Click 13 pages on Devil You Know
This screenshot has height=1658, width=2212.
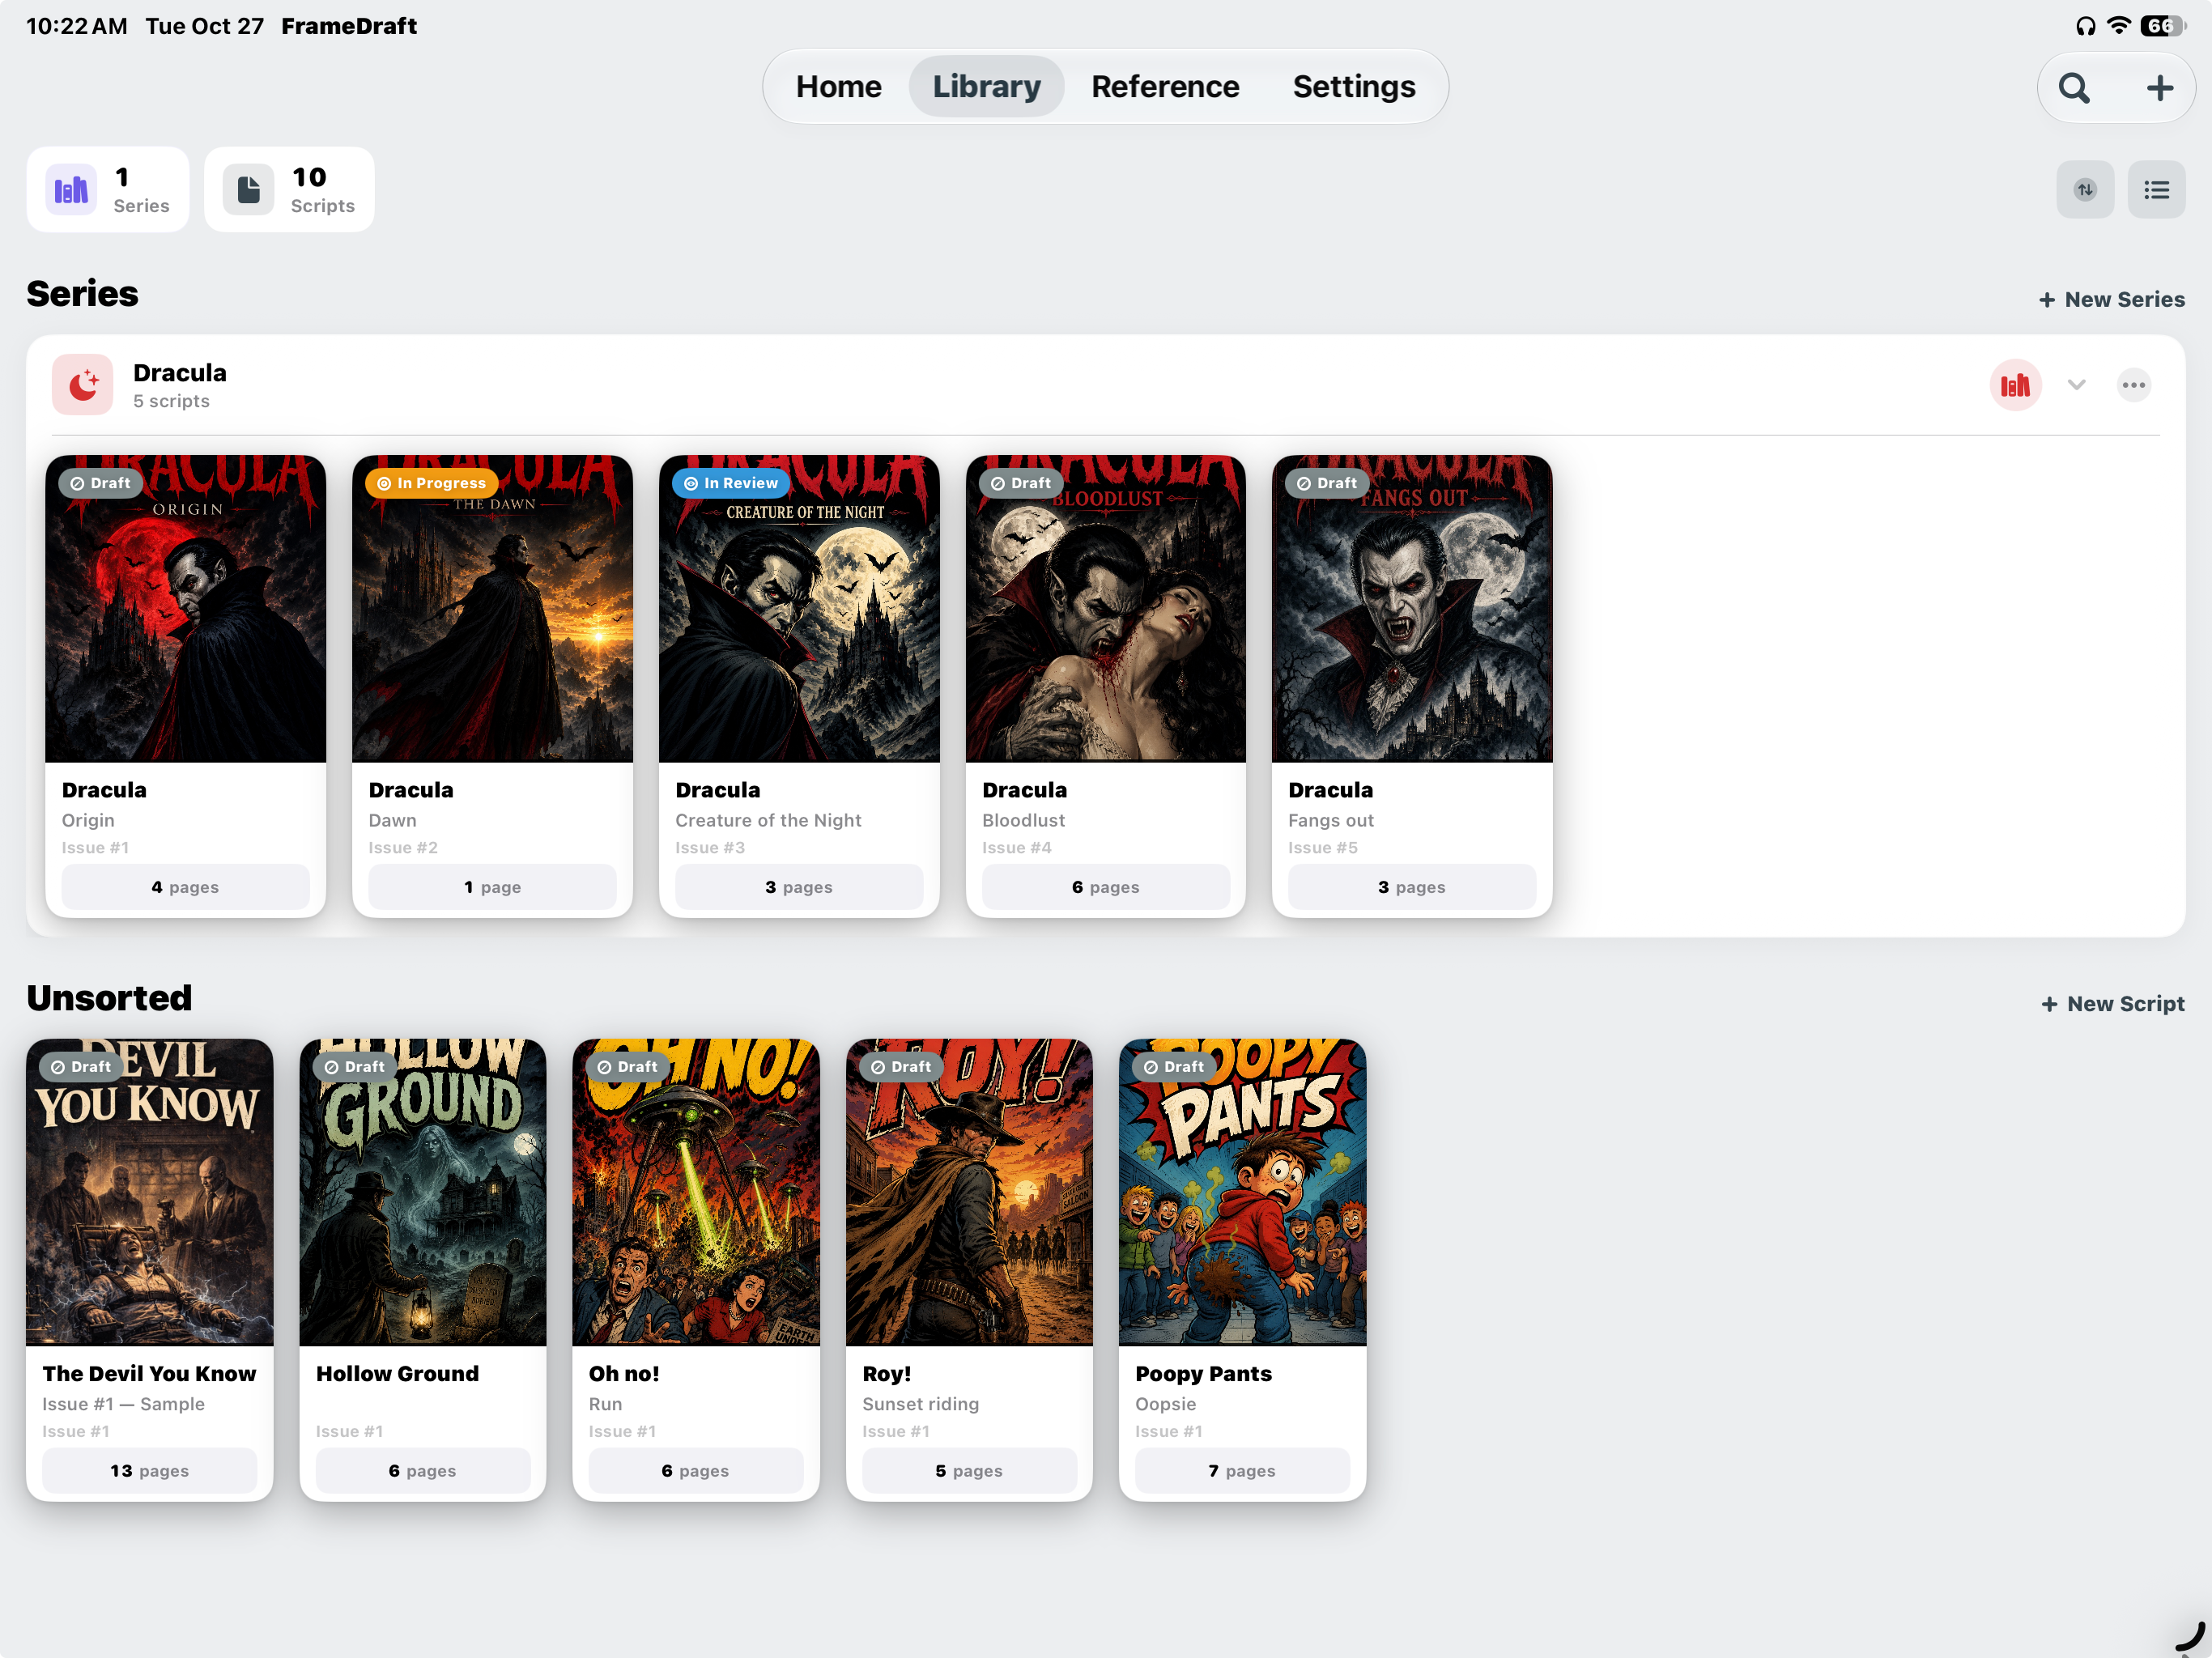pos(149,1471)
